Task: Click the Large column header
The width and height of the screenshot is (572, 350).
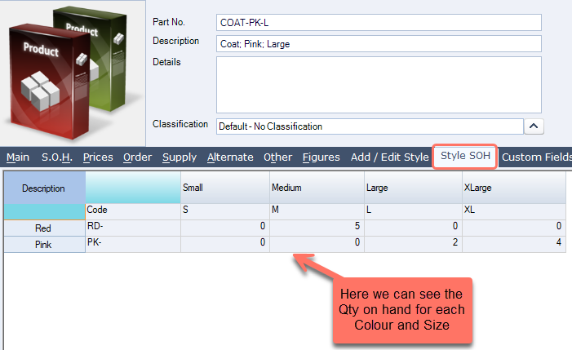Action: click(414, 188)
